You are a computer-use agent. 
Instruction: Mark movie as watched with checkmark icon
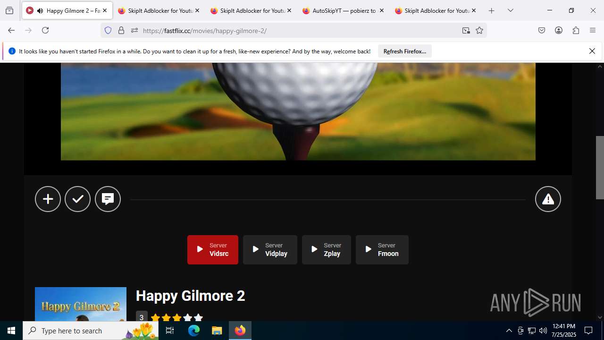78,199
